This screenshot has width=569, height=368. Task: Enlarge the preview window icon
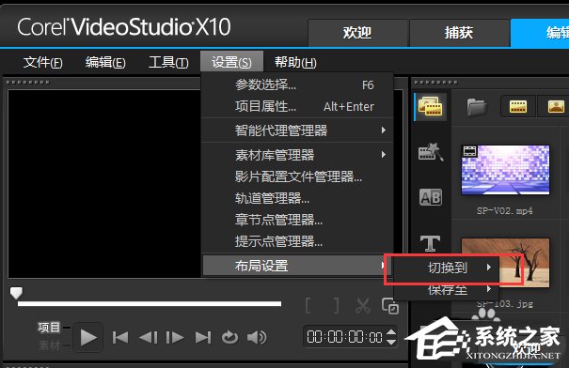click(x=390, y=306)
